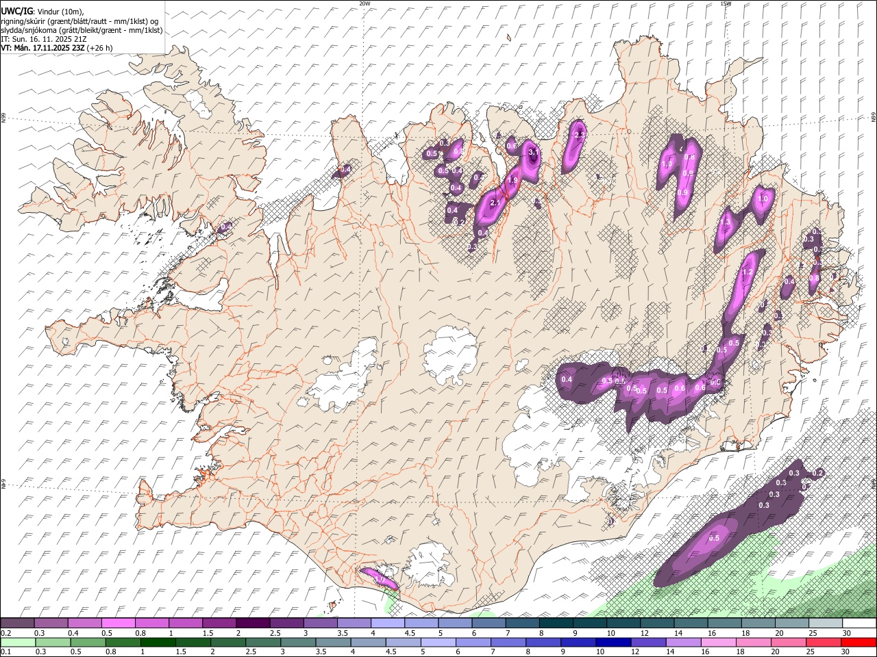Click the 'slydda/snjókoma' legend description line
This screenshot has width=877, height=657.
[x=82, y=30]
